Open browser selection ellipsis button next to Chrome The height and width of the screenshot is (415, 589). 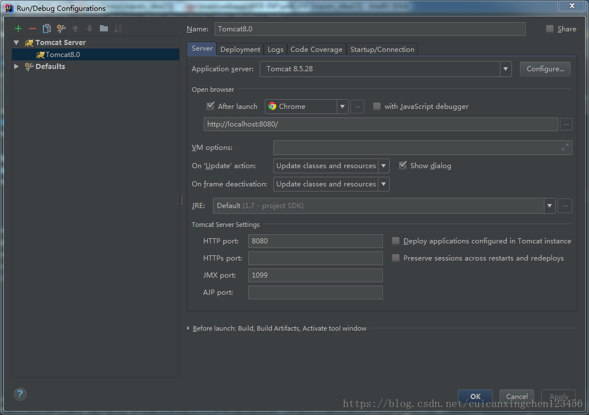click(x=357, y=107)
